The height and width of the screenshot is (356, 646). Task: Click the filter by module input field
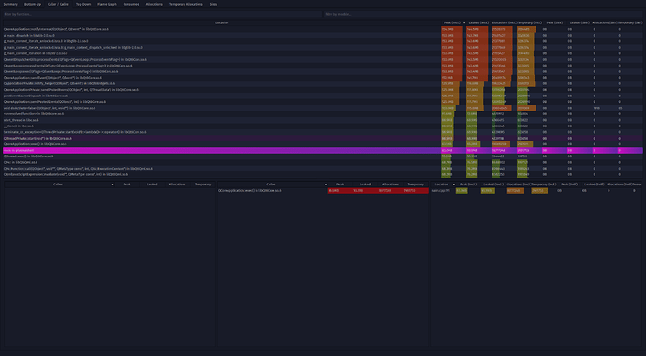483,14
